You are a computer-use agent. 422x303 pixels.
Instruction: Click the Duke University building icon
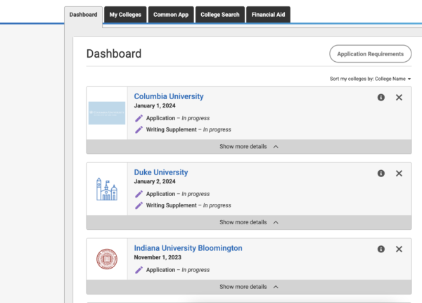pos(107,189)
